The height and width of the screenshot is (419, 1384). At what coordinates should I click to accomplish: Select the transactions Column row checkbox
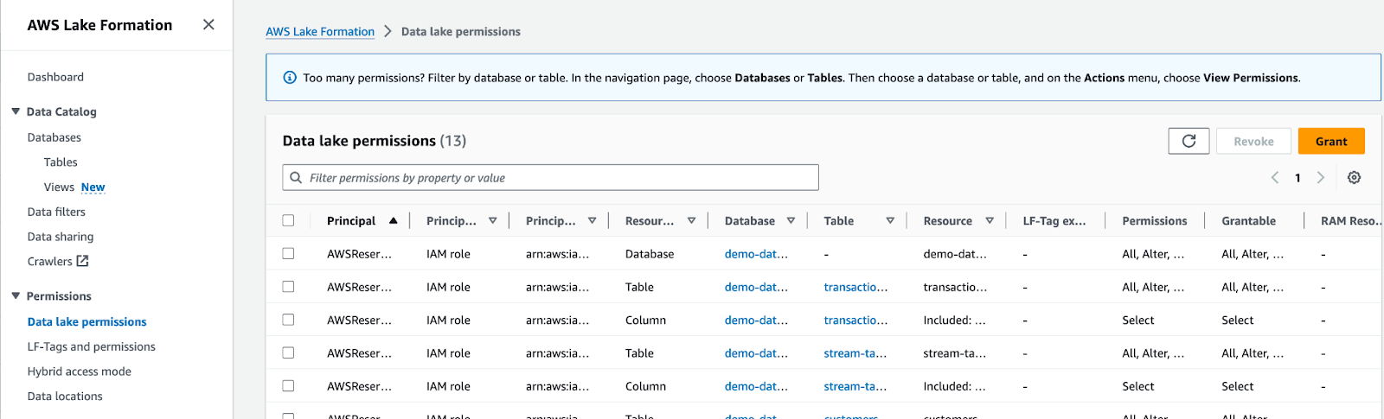tap(288, 320)
